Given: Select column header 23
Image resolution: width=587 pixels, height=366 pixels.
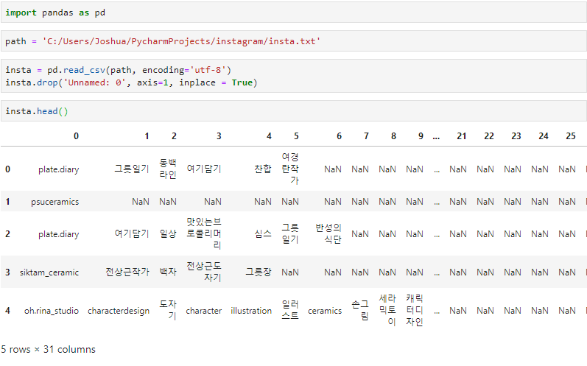Looking at the screenshot, I should [x=516, y=136].
